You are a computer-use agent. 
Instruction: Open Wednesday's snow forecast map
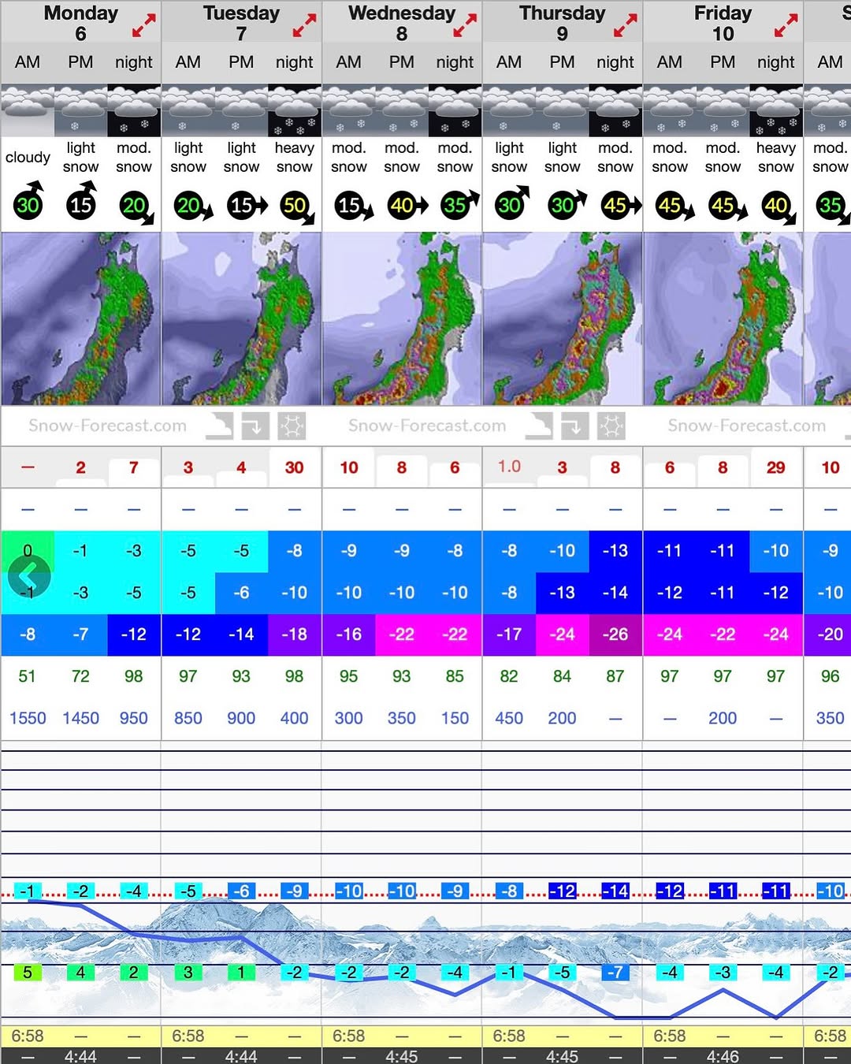tap(402, 318)
